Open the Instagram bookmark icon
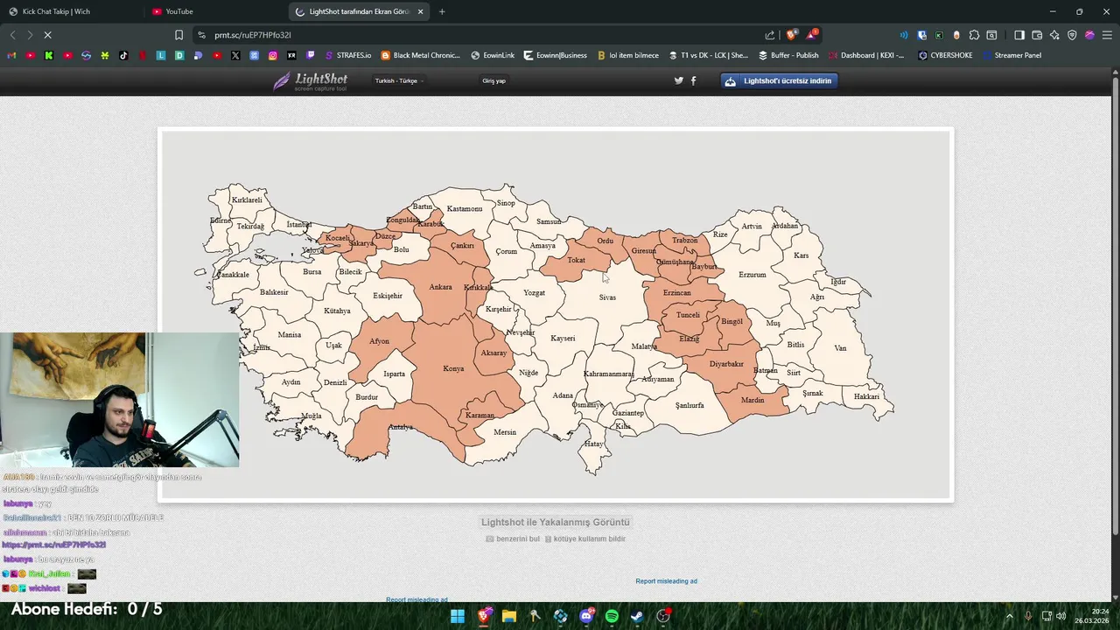 tap(273, 55)
